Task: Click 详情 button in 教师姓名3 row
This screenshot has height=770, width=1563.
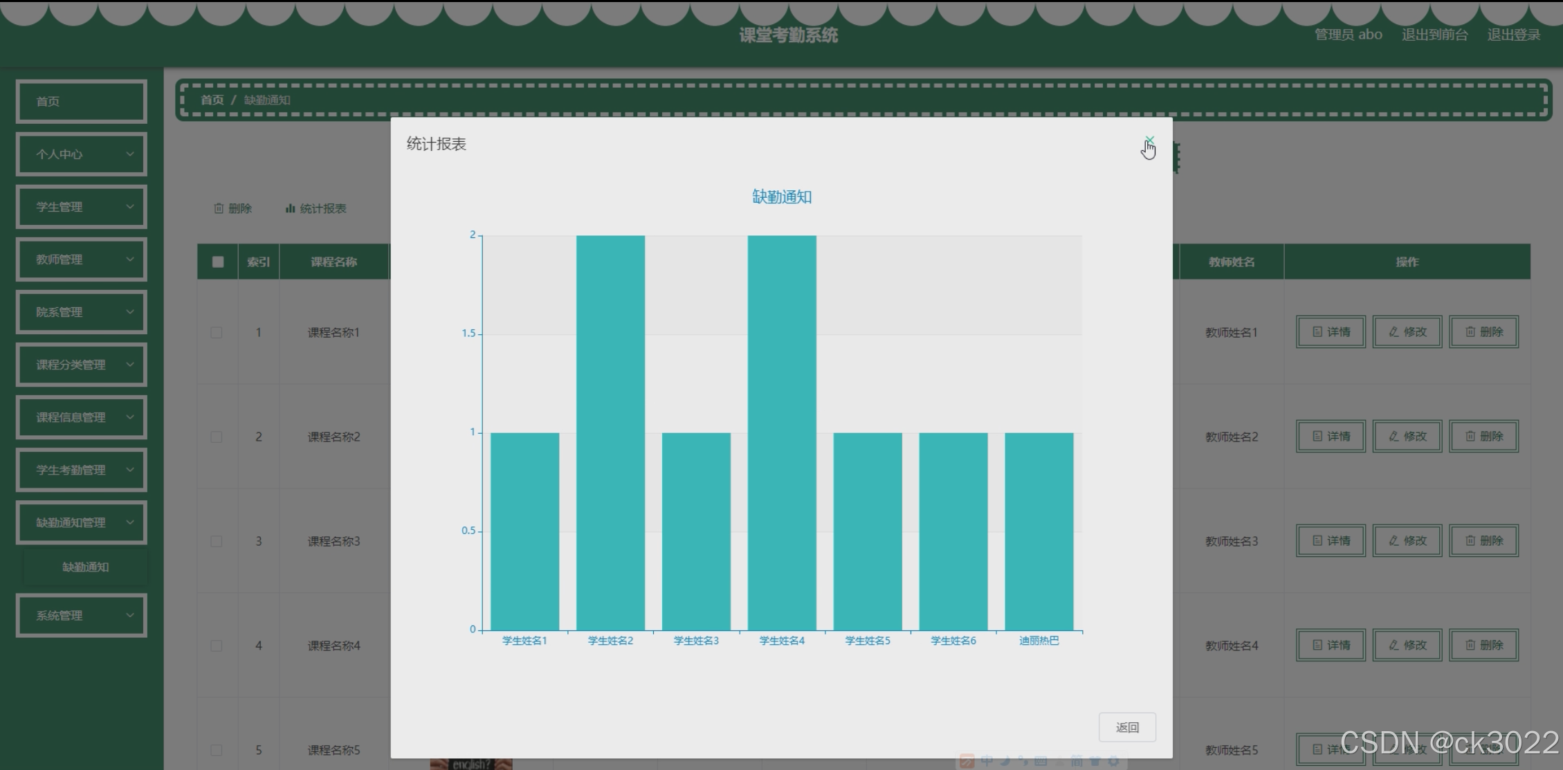Action: (1331, 541)
